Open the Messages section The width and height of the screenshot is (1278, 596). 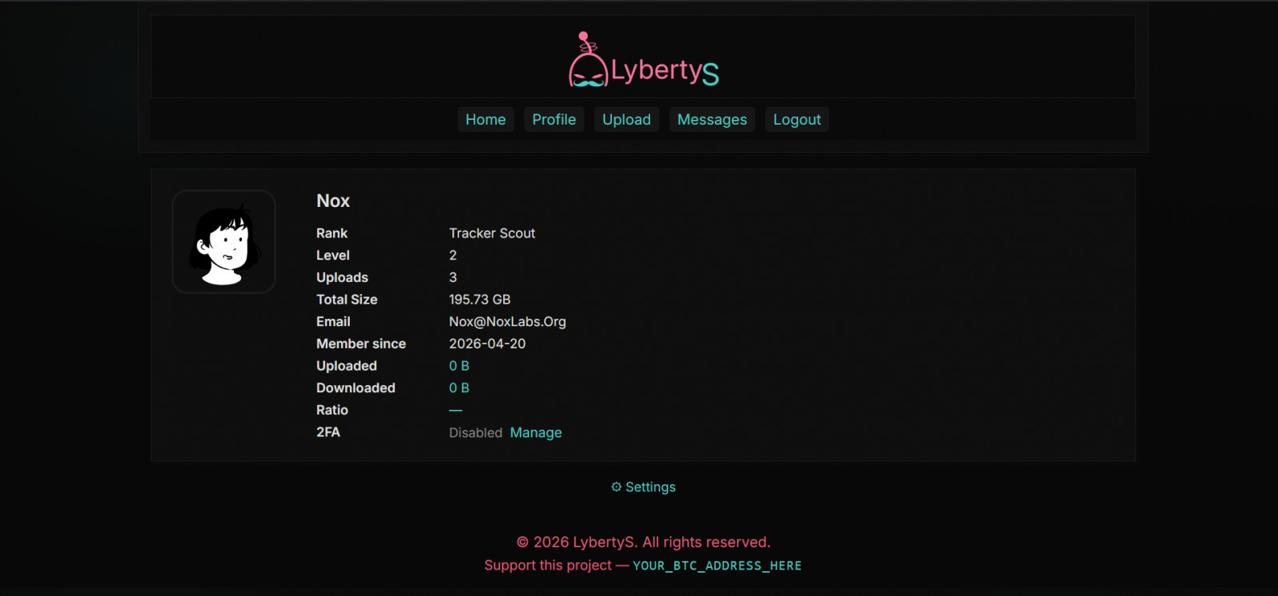coord(712,120)
